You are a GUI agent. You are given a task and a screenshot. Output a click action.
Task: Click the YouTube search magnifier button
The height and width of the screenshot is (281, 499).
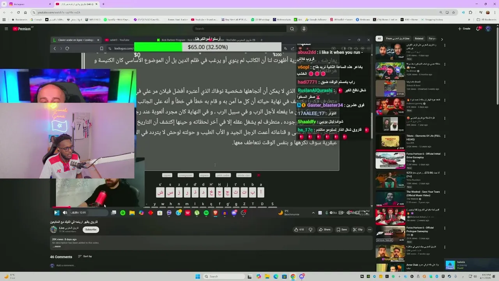click(x=292, y=28)
